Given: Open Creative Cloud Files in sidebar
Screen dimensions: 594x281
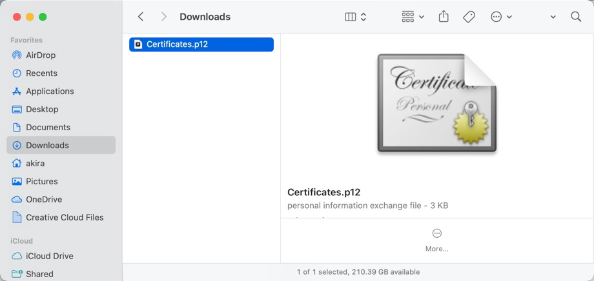Looking at the screenshot, I should pyautogui.click(x=61, y=217).
